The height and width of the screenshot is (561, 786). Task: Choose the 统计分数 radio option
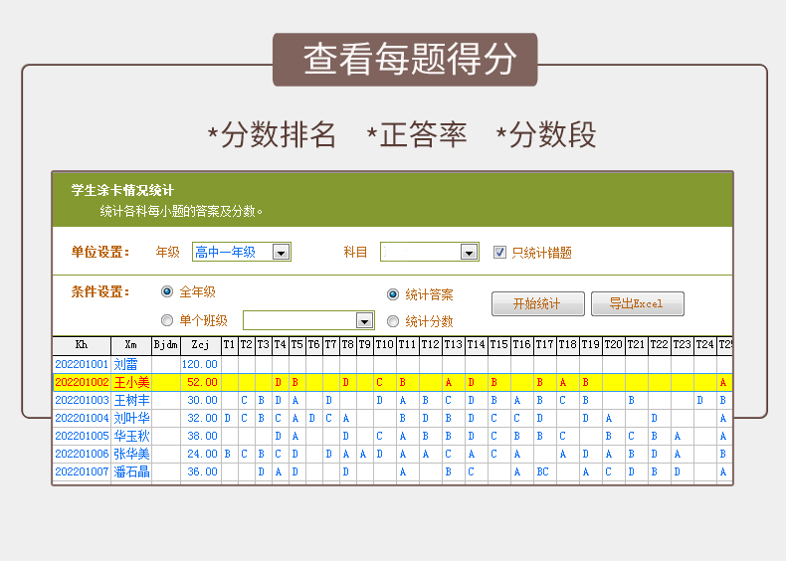click(x=393, y=321)
